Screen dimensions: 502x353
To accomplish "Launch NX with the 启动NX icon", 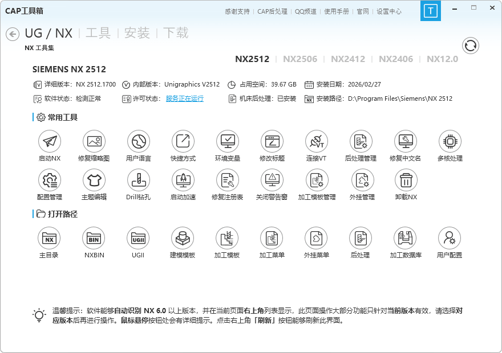I will (x=50, y=141).
